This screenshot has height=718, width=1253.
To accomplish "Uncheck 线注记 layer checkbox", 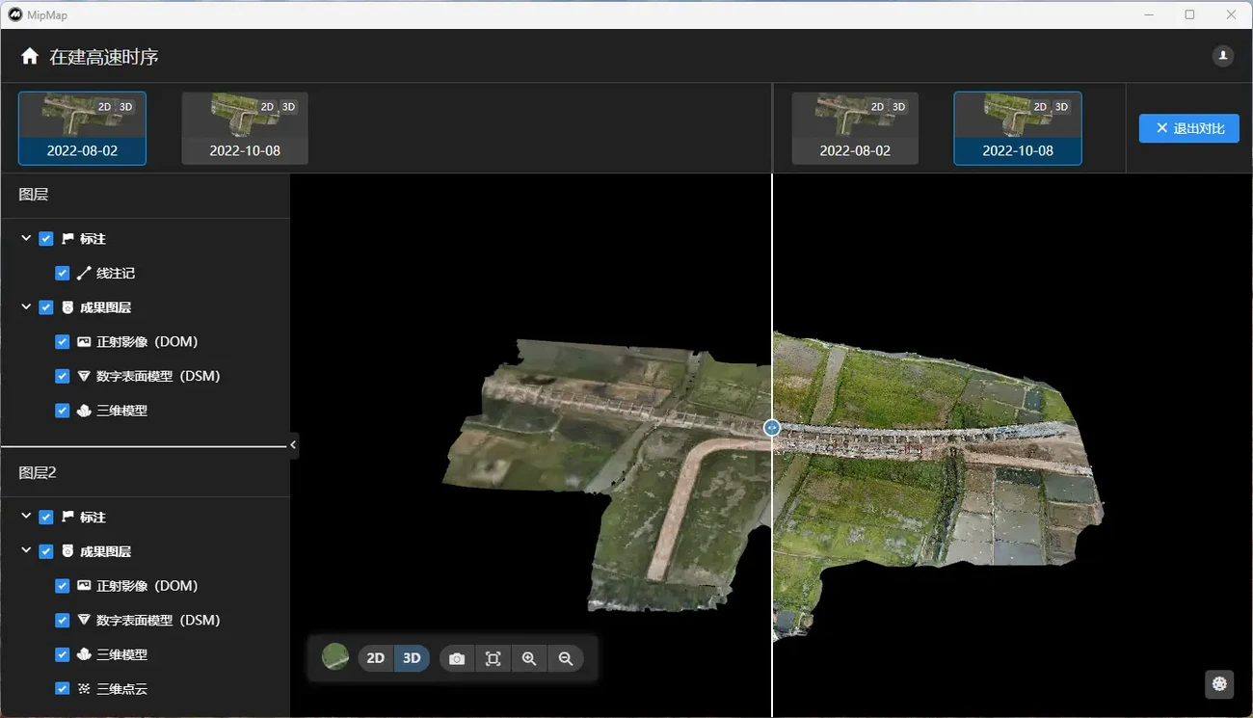I will coord(63,274).
